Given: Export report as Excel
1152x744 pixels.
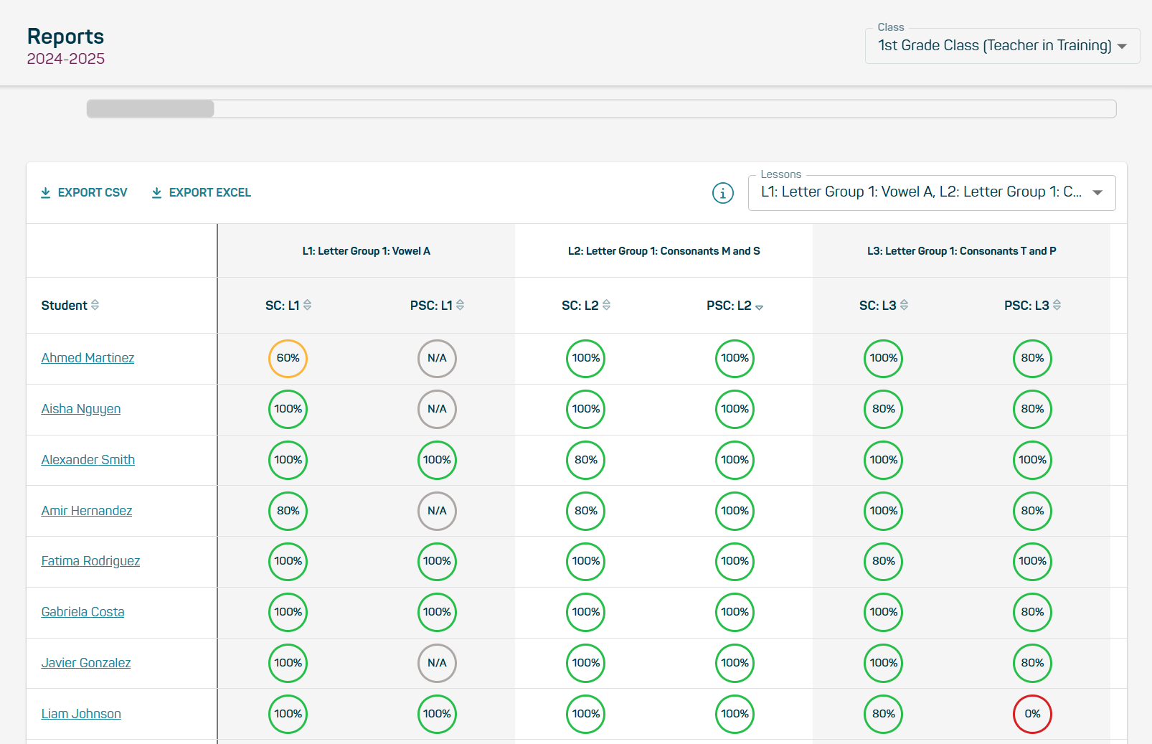Looking at the screenshot, I should pyautogui.click(x=201, y=193).
